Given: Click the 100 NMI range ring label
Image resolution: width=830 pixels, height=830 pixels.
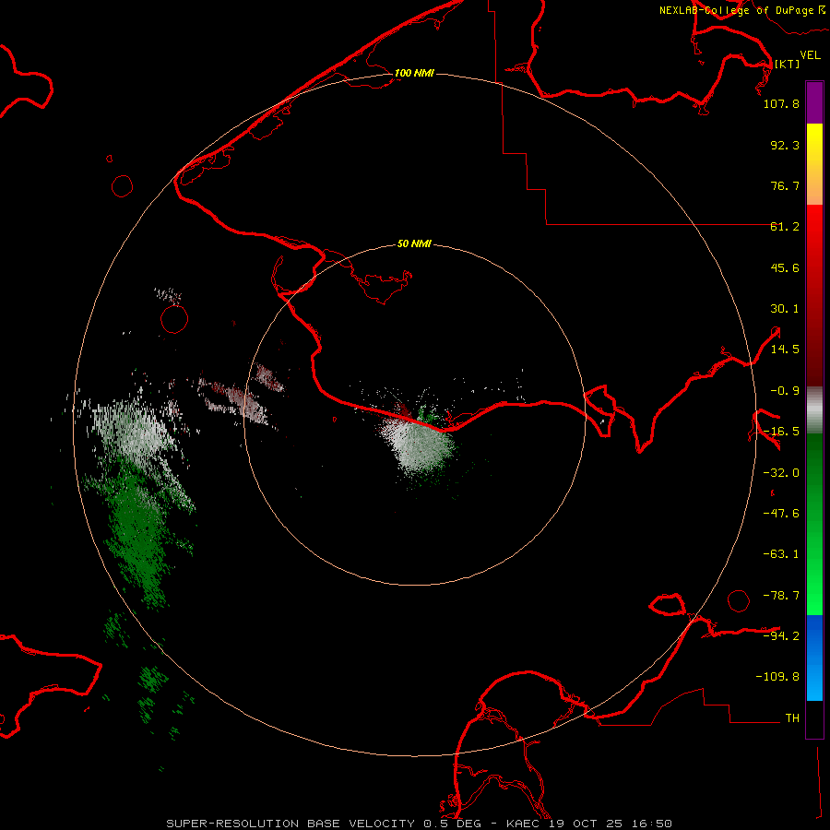Looking at the screenshot, I should click(x=414, y=73).
